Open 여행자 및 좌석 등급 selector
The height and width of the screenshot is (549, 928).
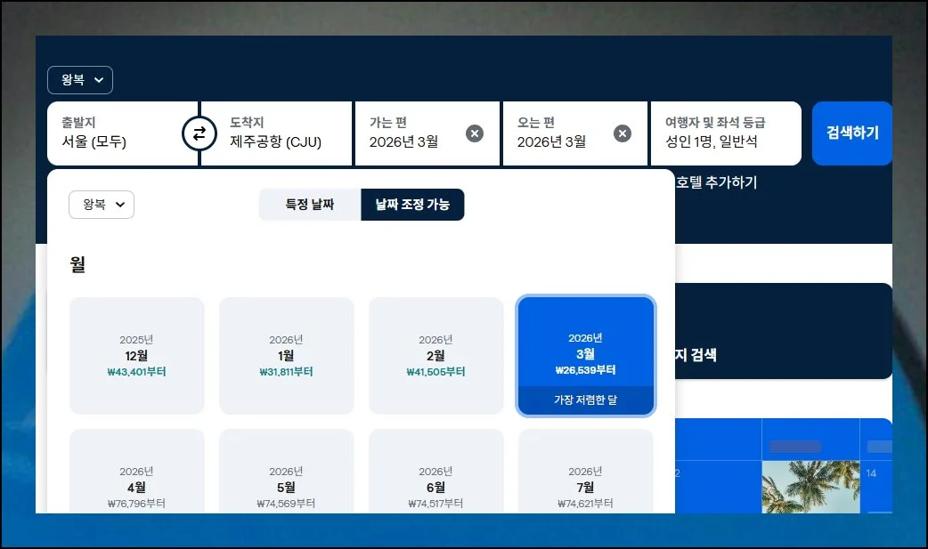[x=725, y=133]
